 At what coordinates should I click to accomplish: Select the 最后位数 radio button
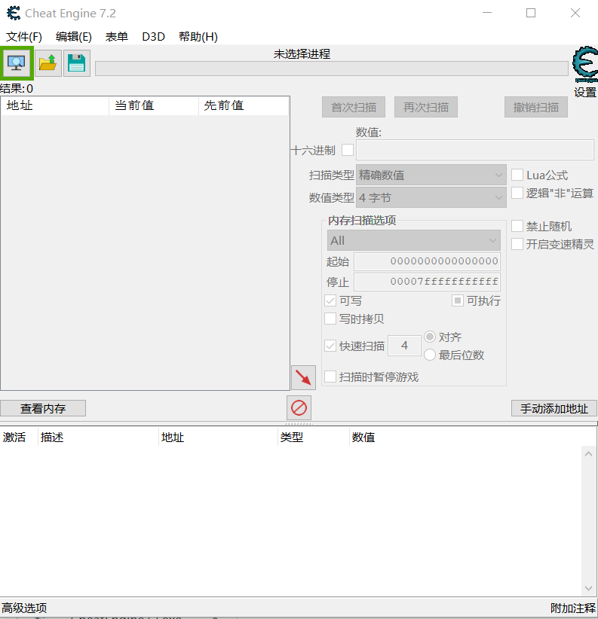(x=430, y=355)
